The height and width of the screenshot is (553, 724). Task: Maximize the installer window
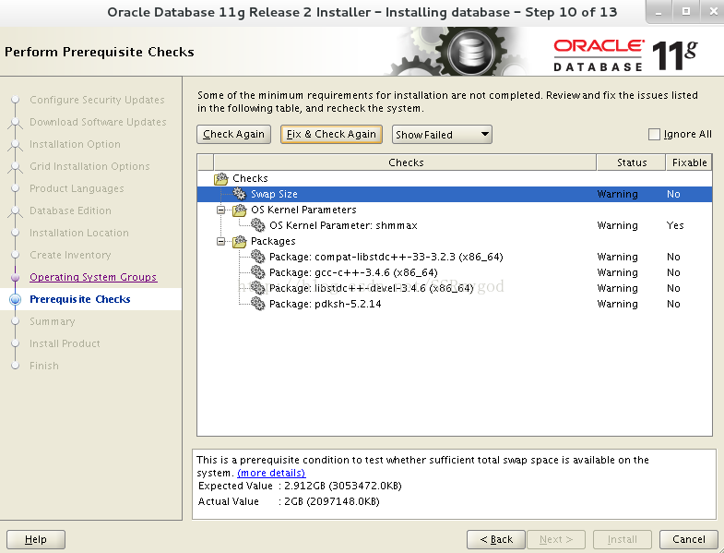(686, 12)
